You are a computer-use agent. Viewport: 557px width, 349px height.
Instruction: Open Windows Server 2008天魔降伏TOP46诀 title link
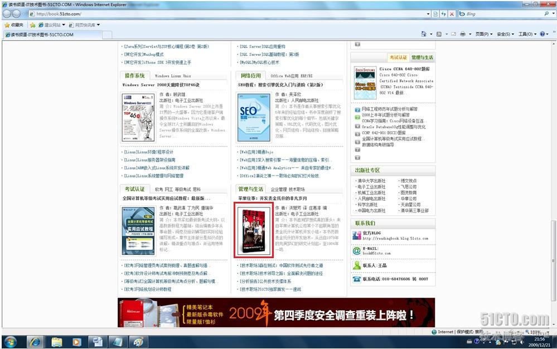click(x=161, y=85)
